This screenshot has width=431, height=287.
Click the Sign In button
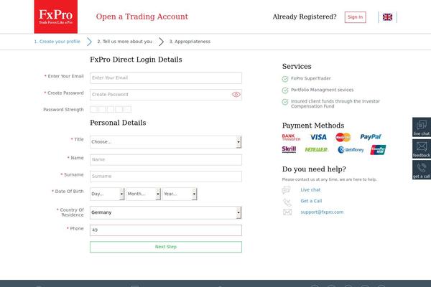coord(355,17)
